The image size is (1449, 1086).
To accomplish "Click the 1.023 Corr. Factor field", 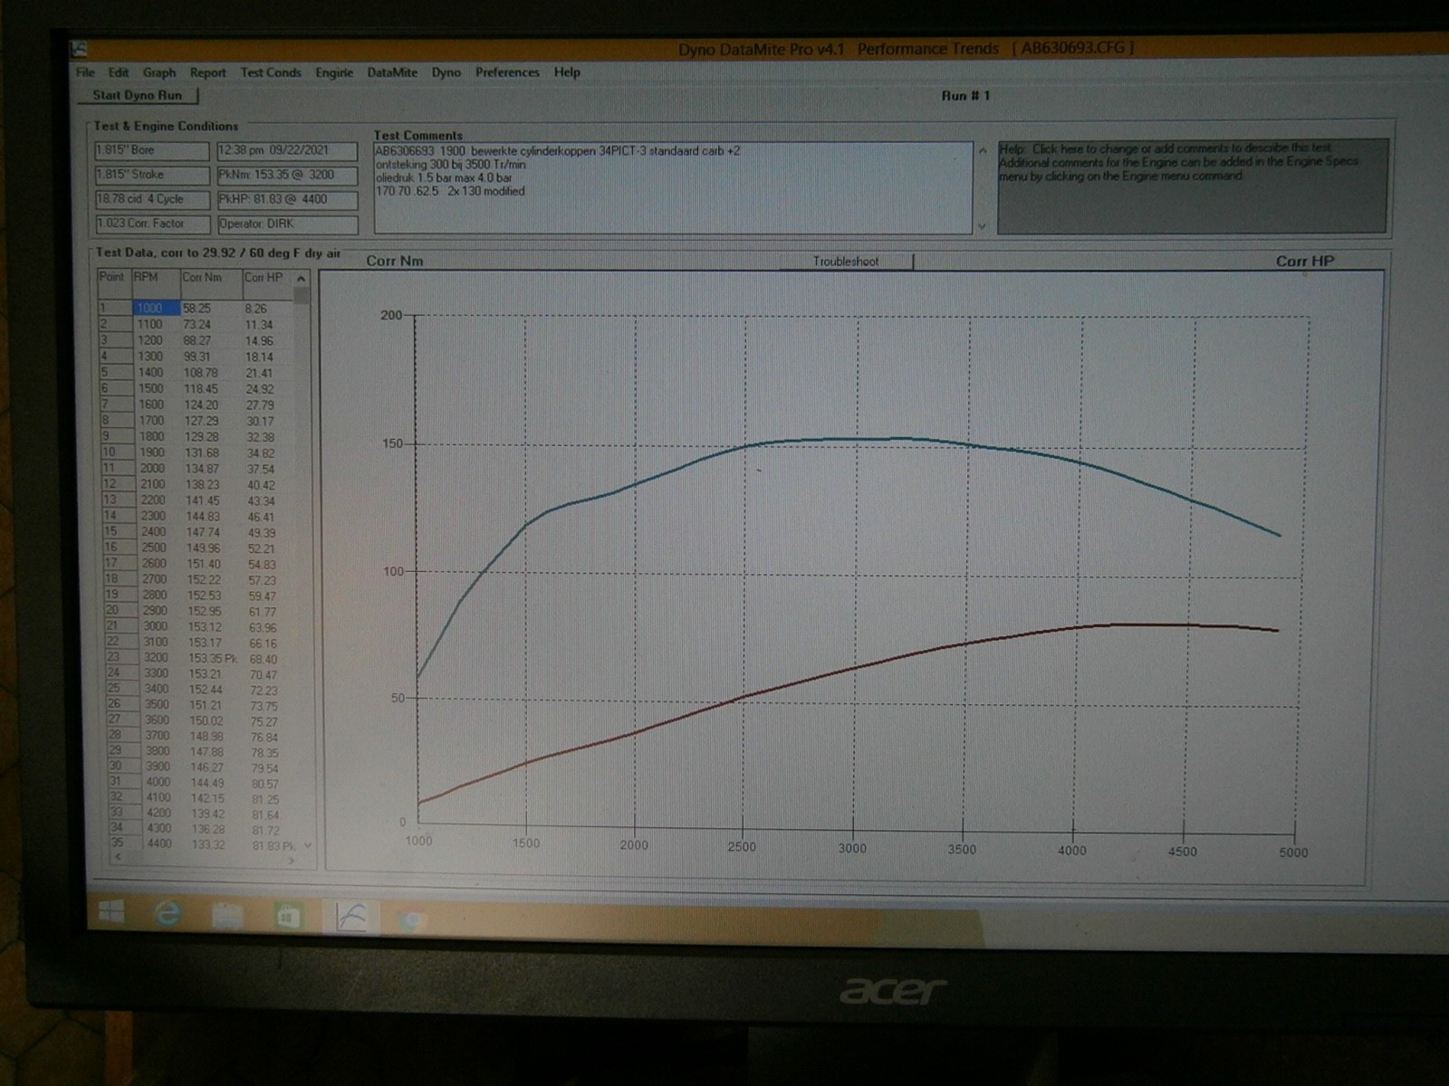I will (x=151, y=224).
